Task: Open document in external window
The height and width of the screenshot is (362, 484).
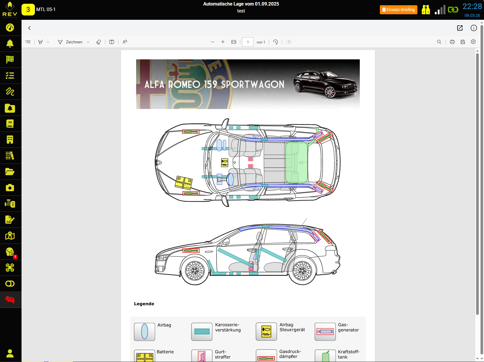Action: (460, 28)
